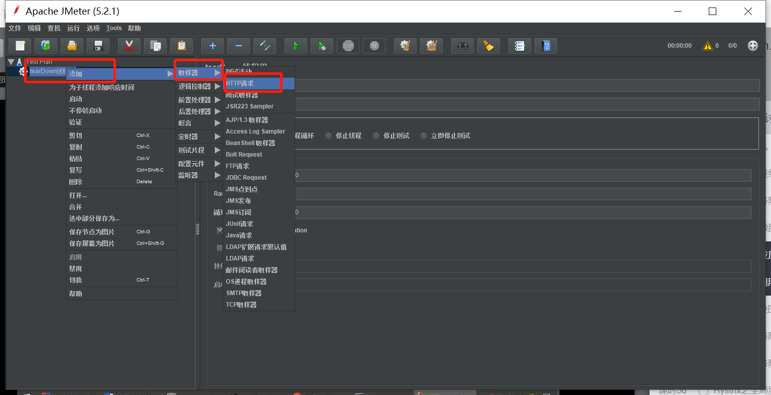Choose HTTP请求 from sampler submenu

tap(259, 83)
